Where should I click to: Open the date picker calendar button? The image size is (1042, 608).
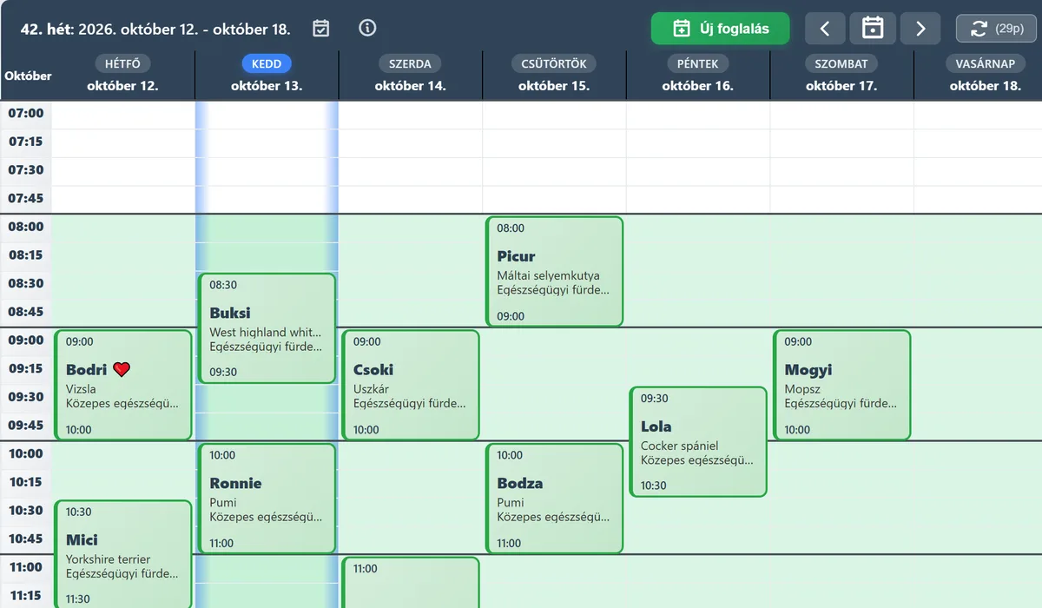pos(873,29)
